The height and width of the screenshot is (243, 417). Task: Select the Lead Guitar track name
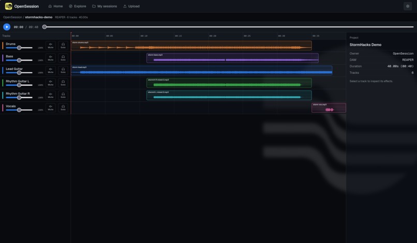(x=14, y=69)
